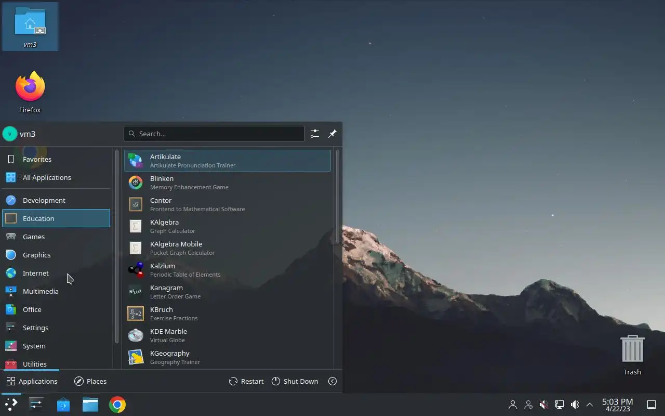Open the Settings category
Image resolution: width=665 pixels, height=416 pixels.
(x=56, y=328)
